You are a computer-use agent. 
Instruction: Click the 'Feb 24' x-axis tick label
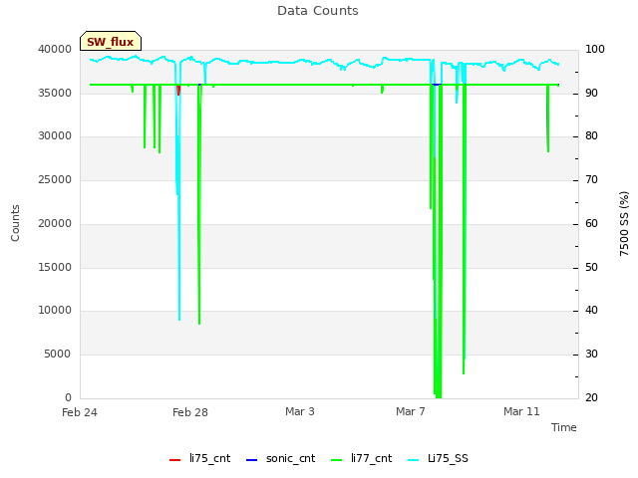80,412
